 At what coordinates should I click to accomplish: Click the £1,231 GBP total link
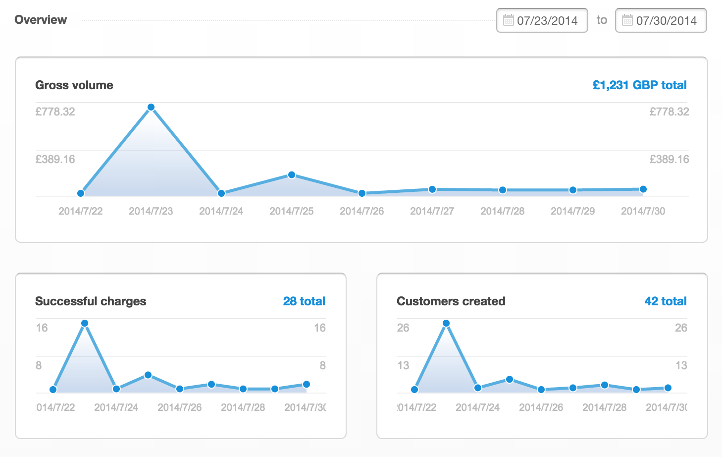pyautogui.click(x=640, y=85)
